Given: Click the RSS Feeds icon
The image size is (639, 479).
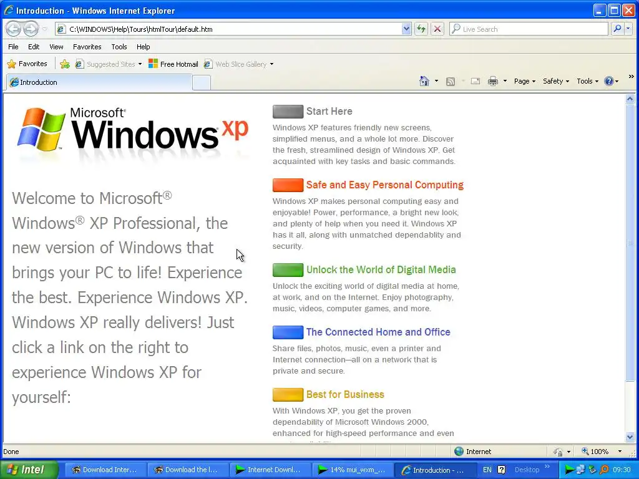Looking at the screenshot, I should point(451,82).
